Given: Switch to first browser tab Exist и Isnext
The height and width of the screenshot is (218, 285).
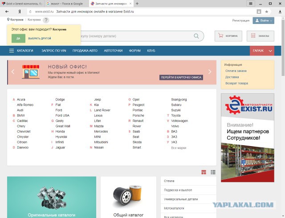Looking at the screenshot, I should (22, 4).
